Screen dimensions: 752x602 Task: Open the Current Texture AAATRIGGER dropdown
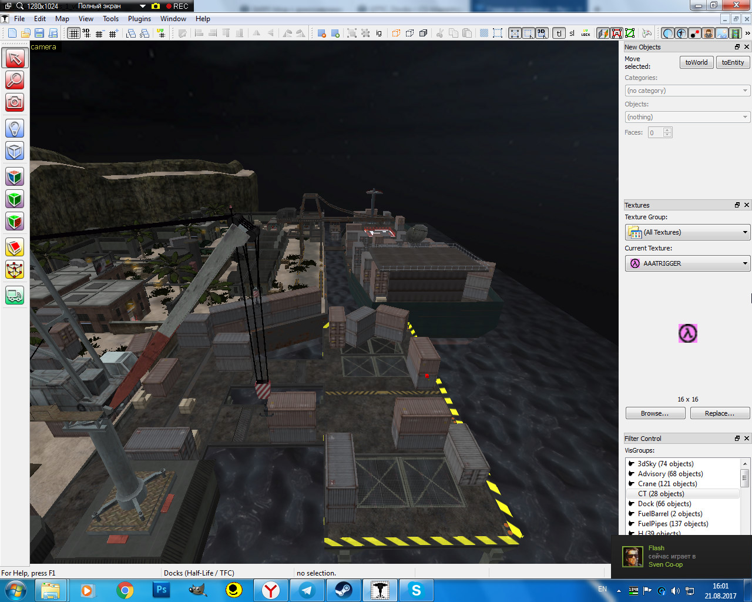(687, 263)
